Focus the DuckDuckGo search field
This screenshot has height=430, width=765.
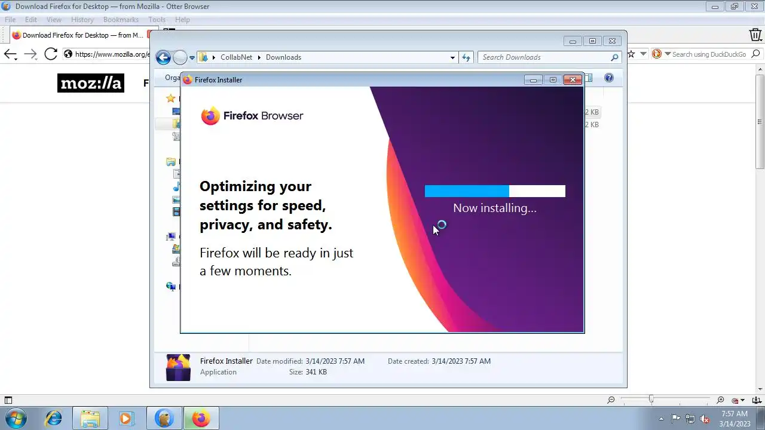(709, 54)
